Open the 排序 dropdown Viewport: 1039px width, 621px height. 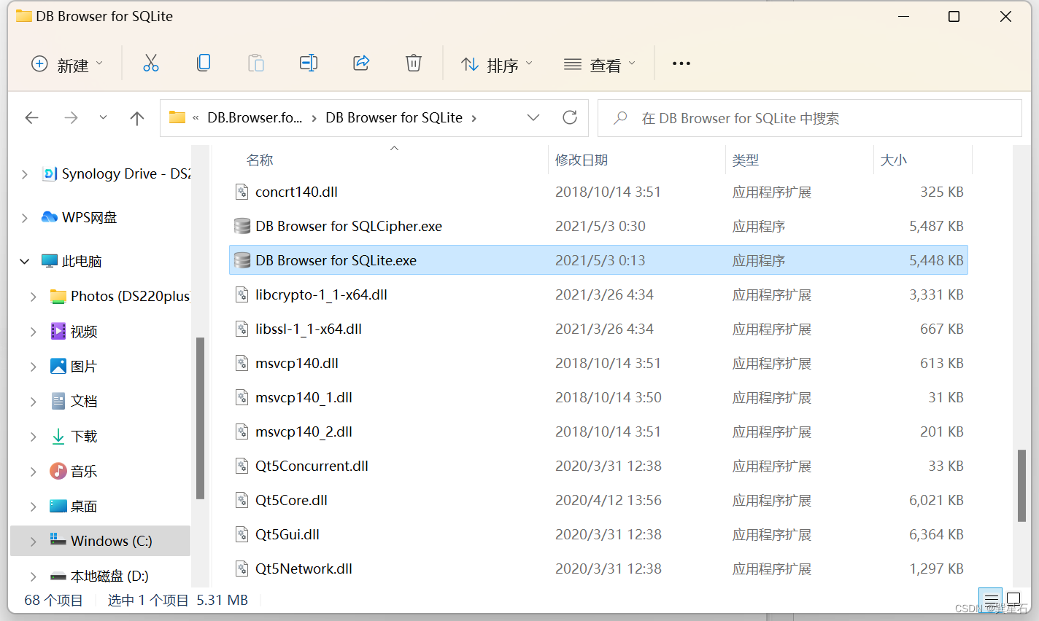(497, 63)
